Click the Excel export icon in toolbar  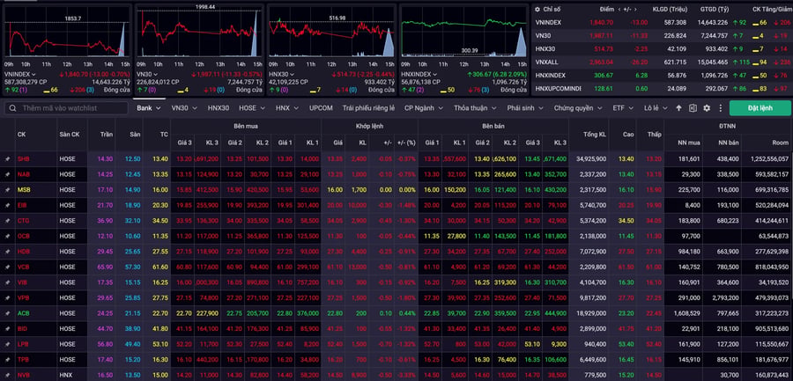[693, 108]
